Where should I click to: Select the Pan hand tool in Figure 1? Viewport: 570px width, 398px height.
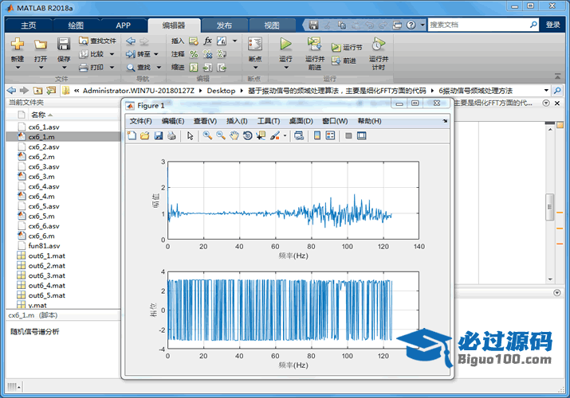pyautogui.click(x=234, y=136)
